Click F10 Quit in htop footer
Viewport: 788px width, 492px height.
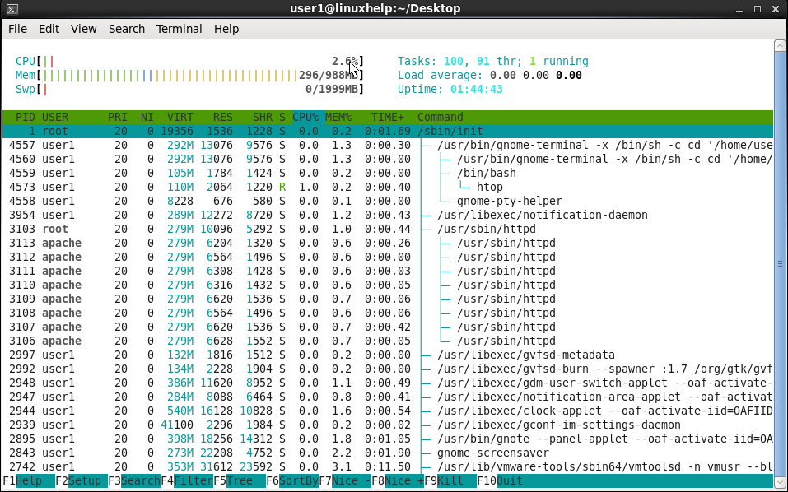click(500, 481)
